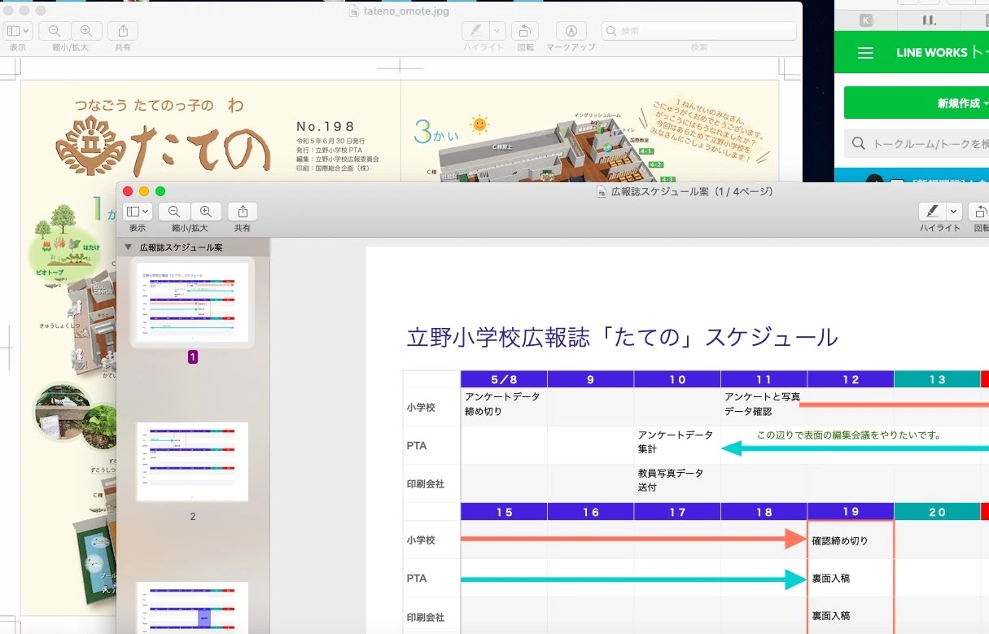Focus the search field in tateno_omote.jpg window
Viewport: 989px width, 634px height.
(x=699, y=31)
